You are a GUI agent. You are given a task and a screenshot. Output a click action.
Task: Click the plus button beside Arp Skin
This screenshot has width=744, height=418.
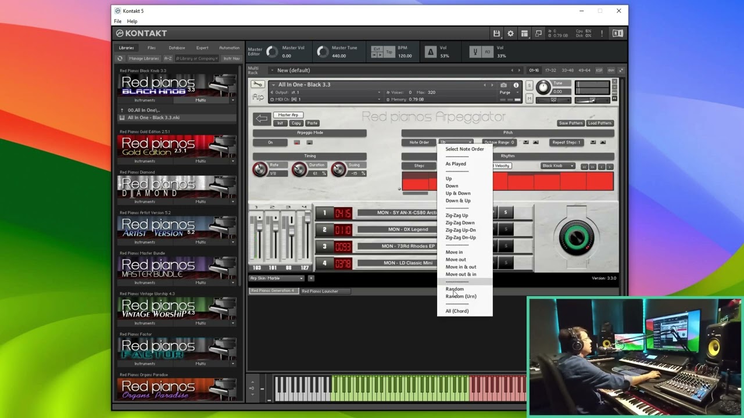click(x=311, y=278)
